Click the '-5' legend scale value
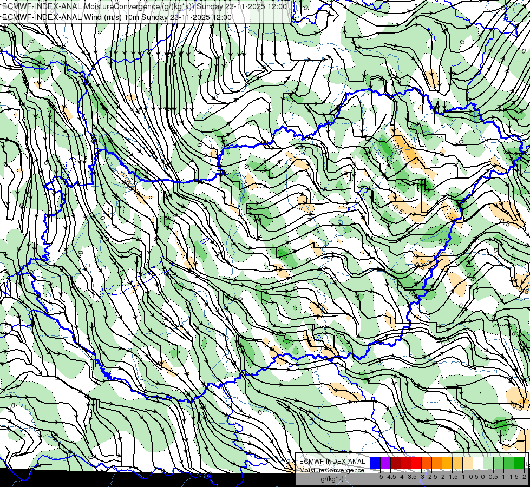 pyautogui.click(x=380, y=477)
